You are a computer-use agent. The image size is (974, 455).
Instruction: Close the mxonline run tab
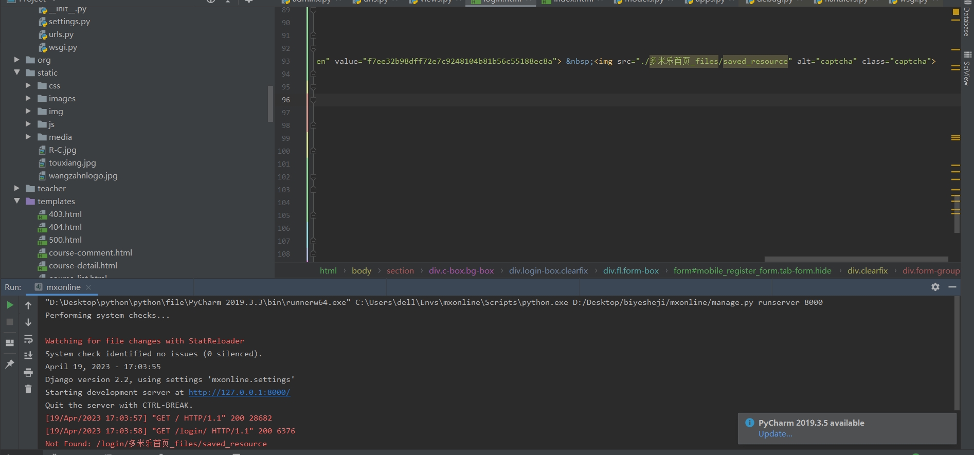click(88, 287)
